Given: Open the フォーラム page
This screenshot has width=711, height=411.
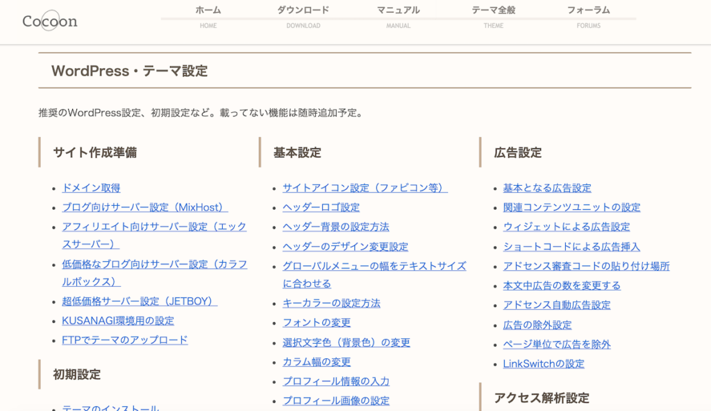Looking at the screenshot, I should (x=588, y=10).
